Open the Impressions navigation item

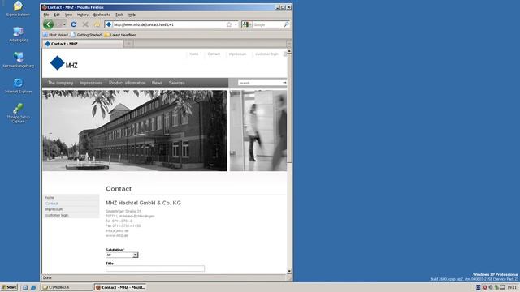pos(91,83)
